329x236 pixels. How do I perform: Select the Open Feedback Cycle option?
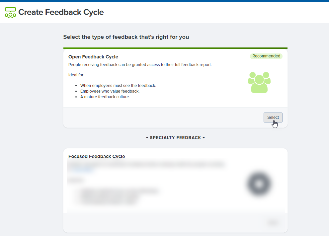coord(273,118)
